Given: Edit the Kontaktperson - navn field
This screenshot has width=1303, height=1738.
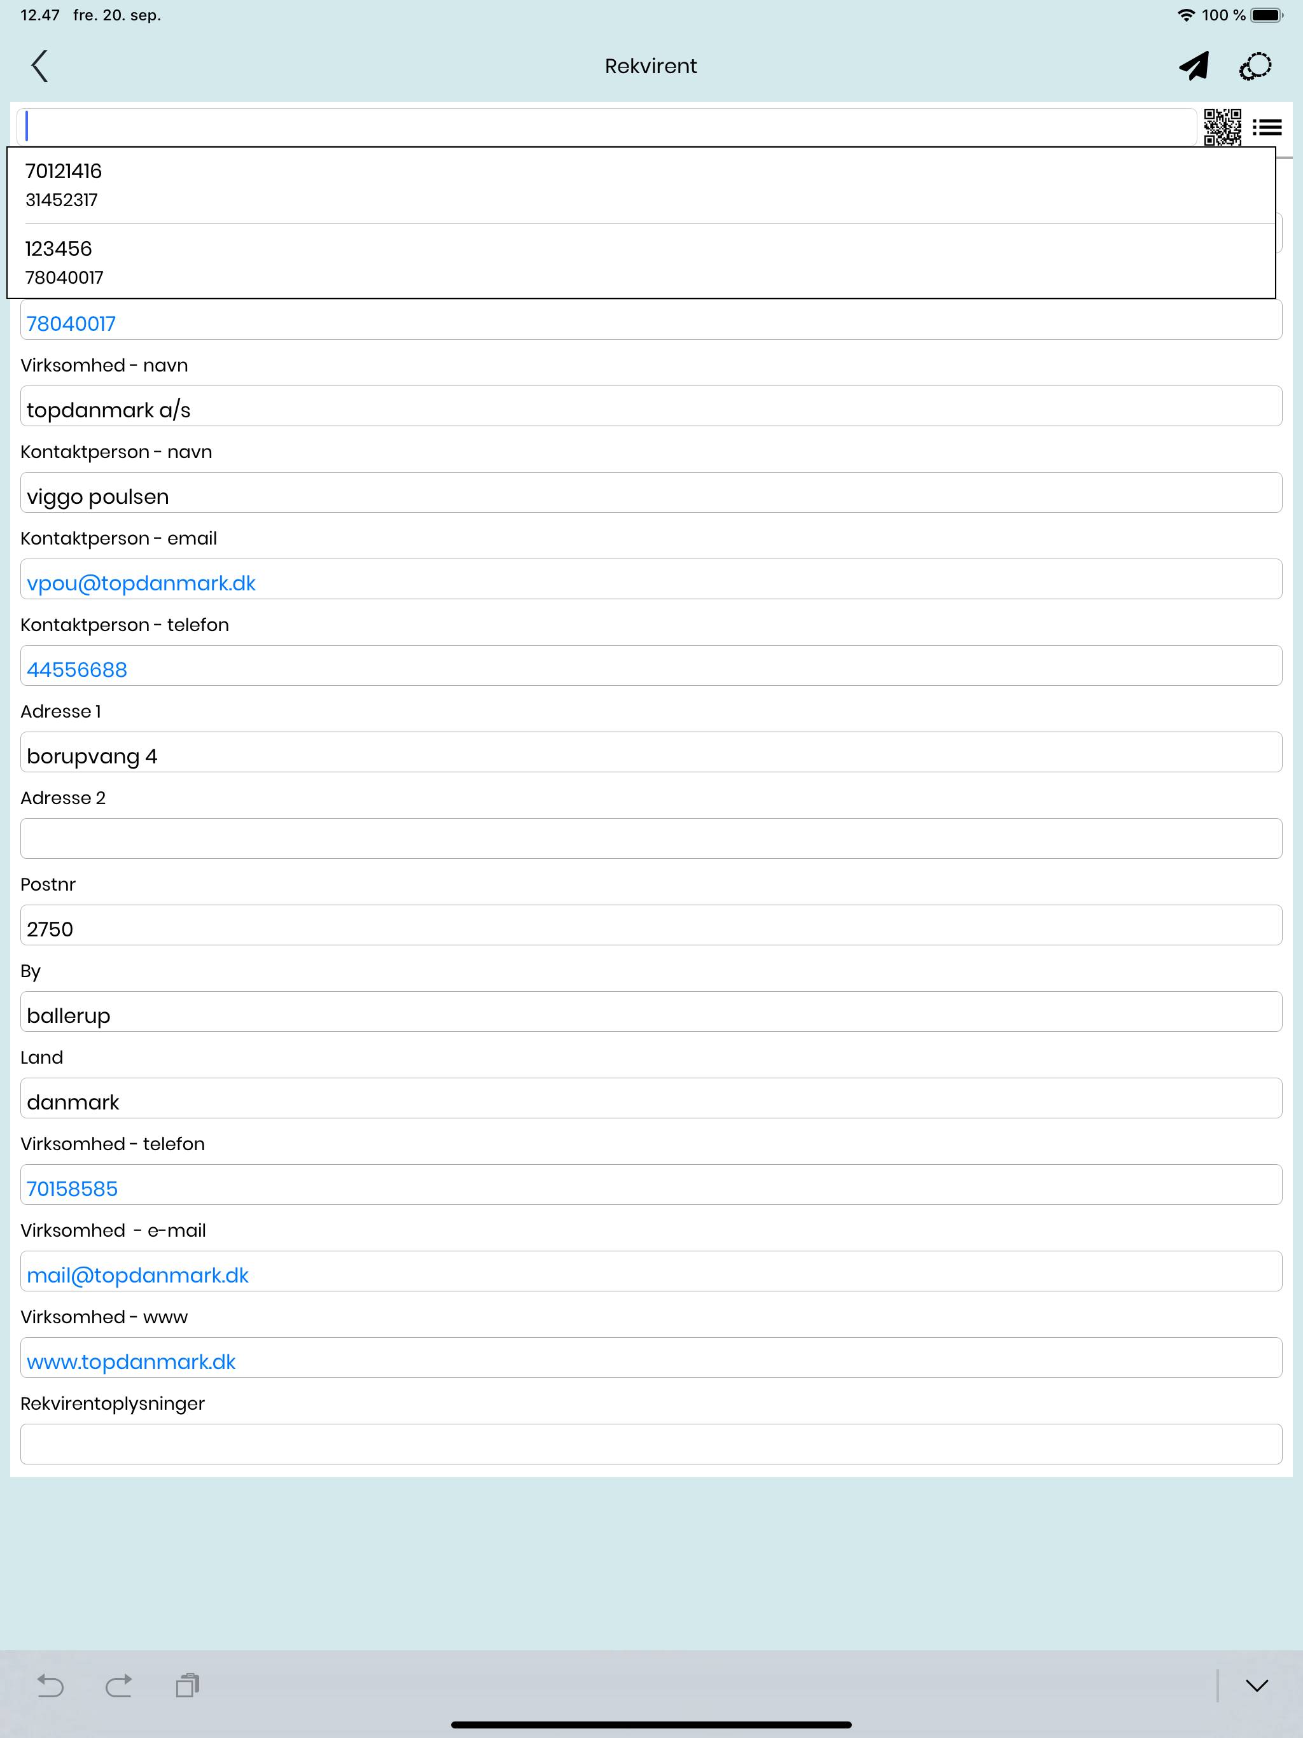Looking at the screenshot, I should click(651, 492).
